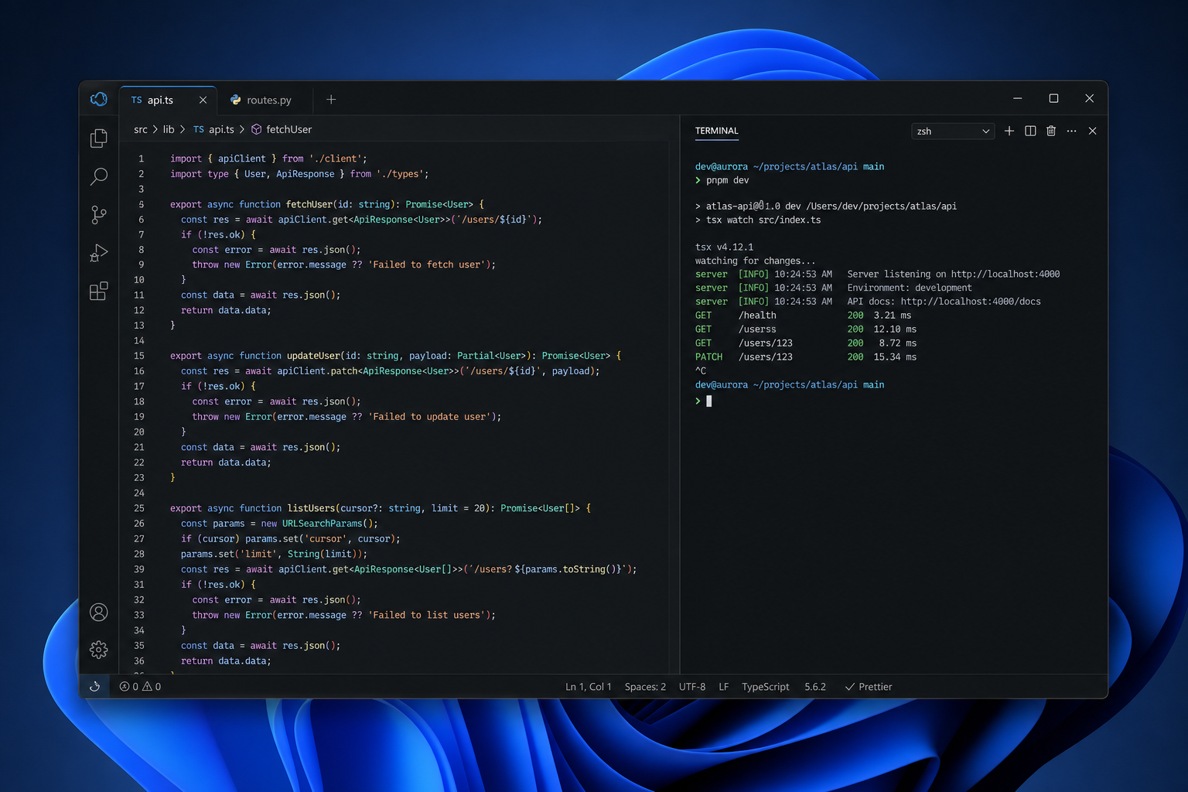Open terminal more actions ellipsis
The height and width of the screenshot is (792, 1188).
coord(1071,131)
